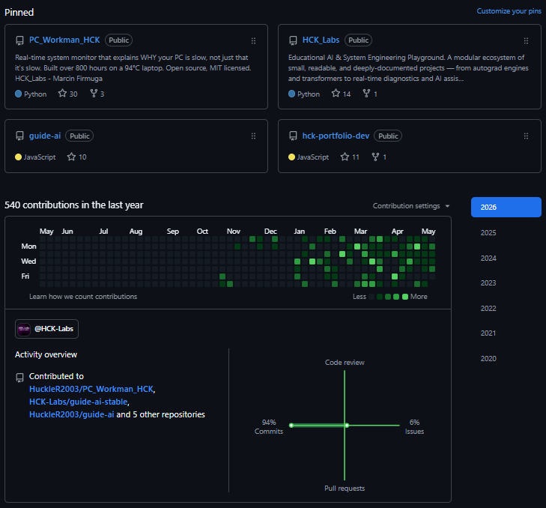Open forks (1) of HCK_Labs

[370, 94]
